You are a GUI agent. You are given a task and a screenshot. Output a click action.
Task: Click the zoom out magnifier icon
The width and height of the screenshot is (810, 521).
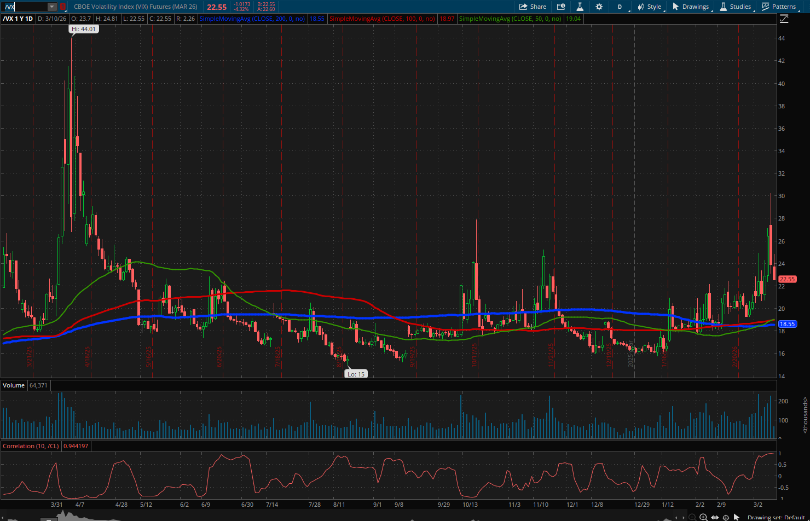tap(692, 518)
